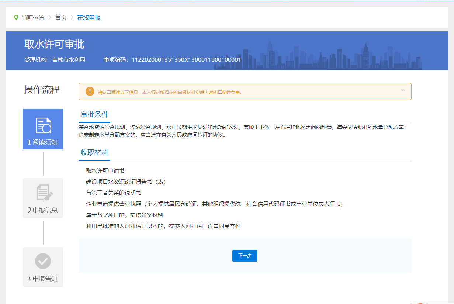Go to 首页 in the breadcrumb

point(61,17)
